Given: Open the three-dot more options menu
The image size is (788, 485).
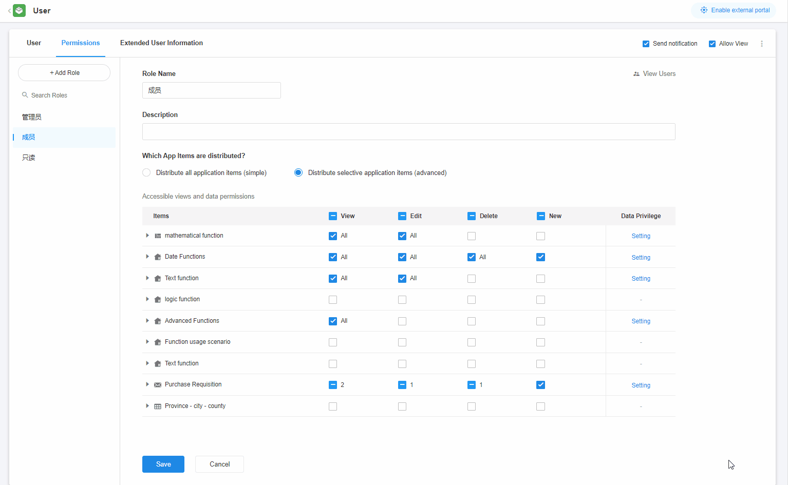Looking at the screenshot, I should (x=762, y=44).
